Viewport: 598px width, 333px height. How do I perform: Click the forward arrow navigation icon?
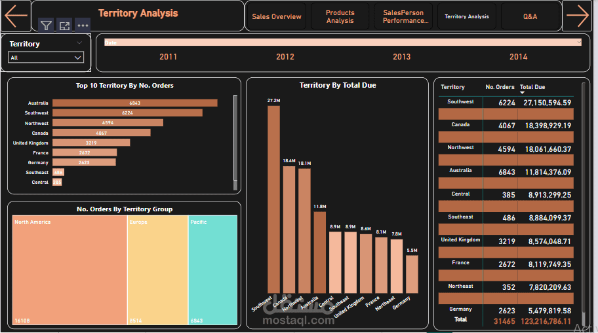pyautogui.click(x=578, y=16)
